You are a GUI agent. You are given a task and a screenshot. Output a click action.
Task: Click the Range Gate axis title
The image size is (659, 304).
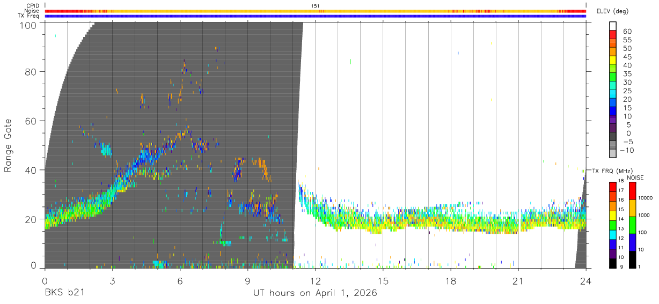(x=8, y=145)
